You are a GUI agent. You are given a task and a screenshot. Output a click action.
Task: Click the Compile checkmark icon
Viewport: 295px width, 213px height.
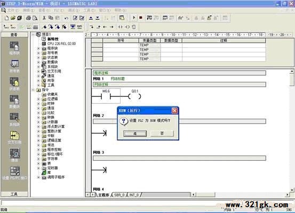point(75,18)
